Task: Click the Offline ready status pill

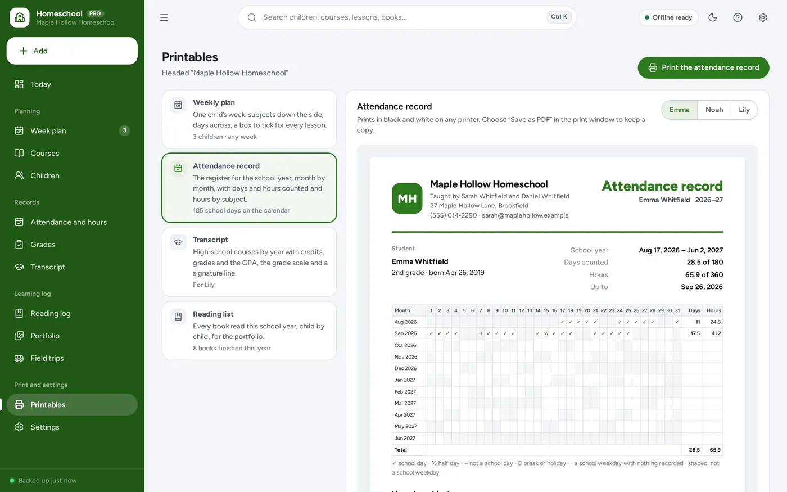Action: [x=668, y=17]
